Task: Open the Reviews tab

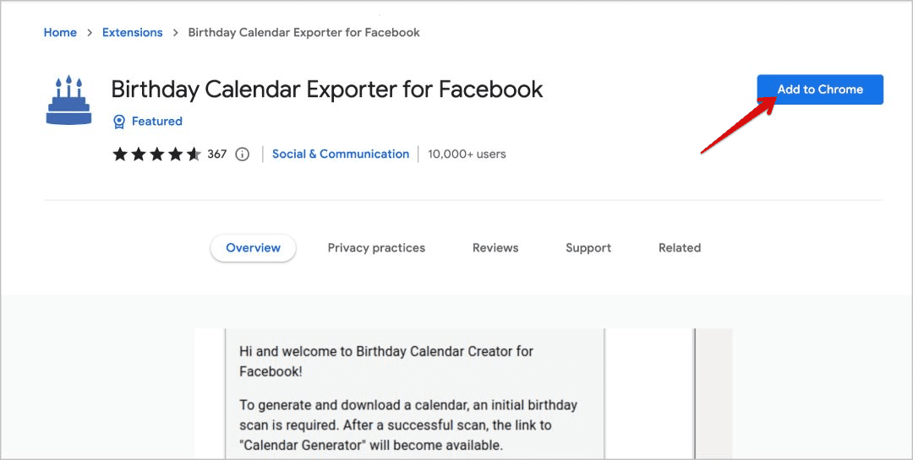Action: pos(495,248)
